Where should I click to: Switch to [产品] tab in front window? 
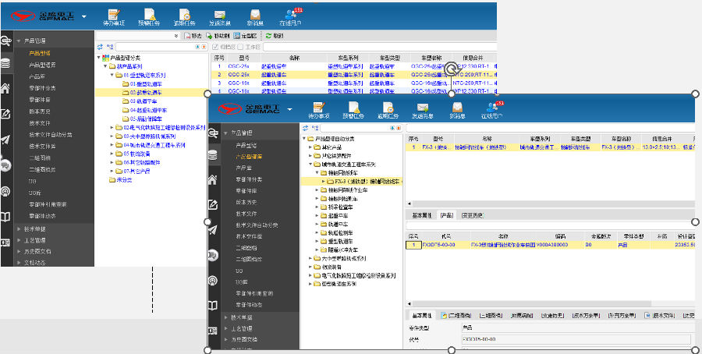coord(446,215)
